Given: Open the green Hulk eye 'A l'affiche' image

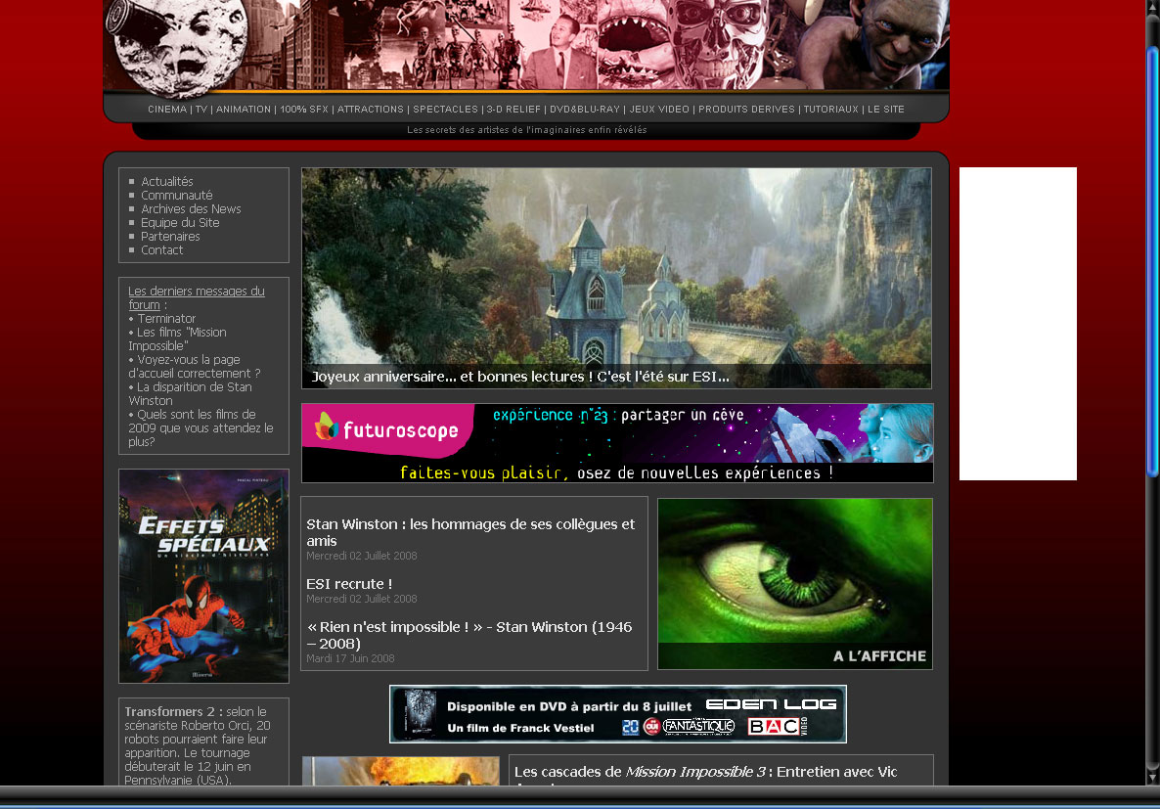Looking at the screenshot, I should [x=794, y=583].
